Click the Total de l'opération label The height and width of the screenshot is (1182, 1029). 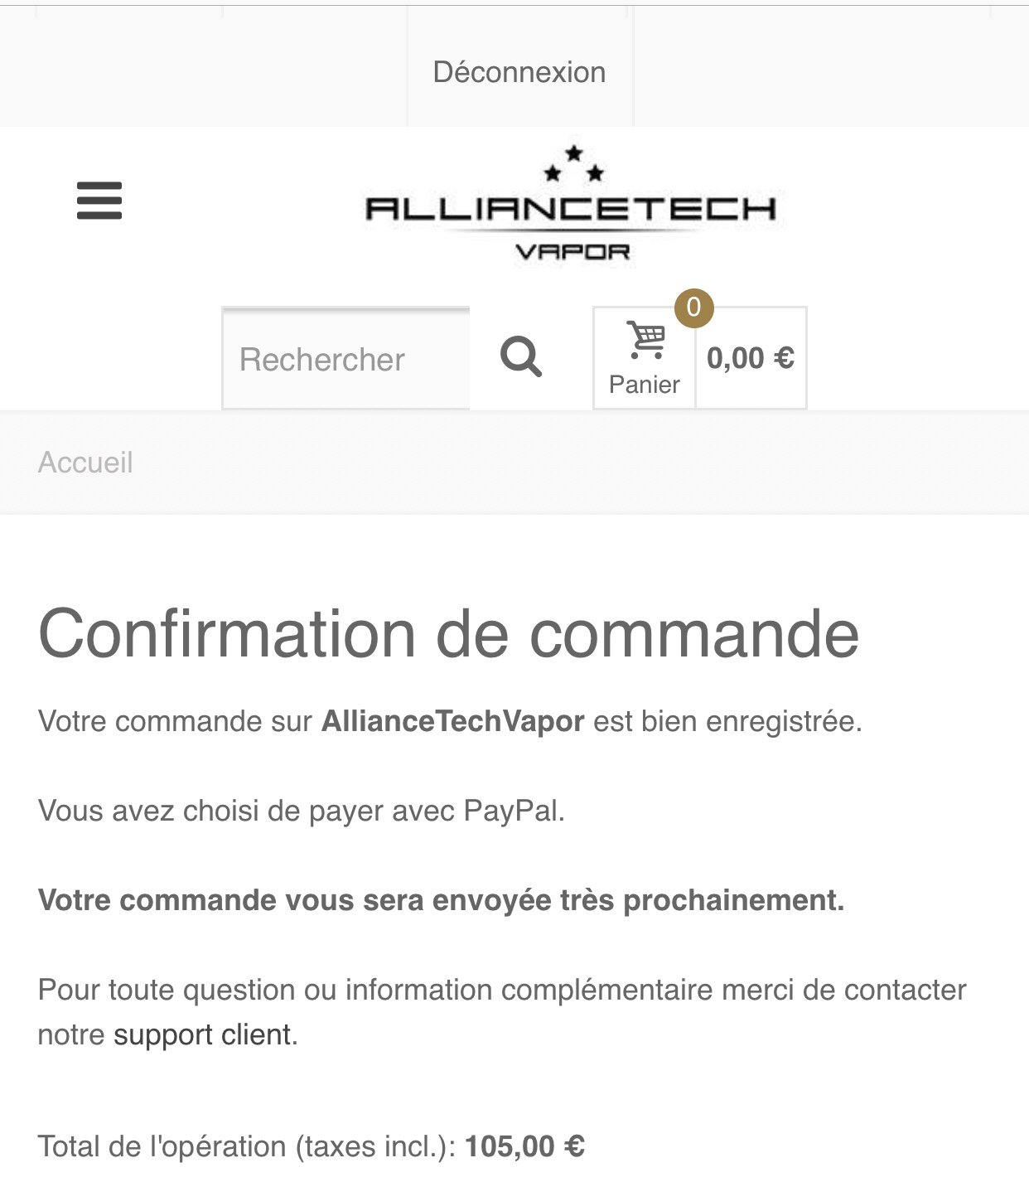coord(246,1146)
